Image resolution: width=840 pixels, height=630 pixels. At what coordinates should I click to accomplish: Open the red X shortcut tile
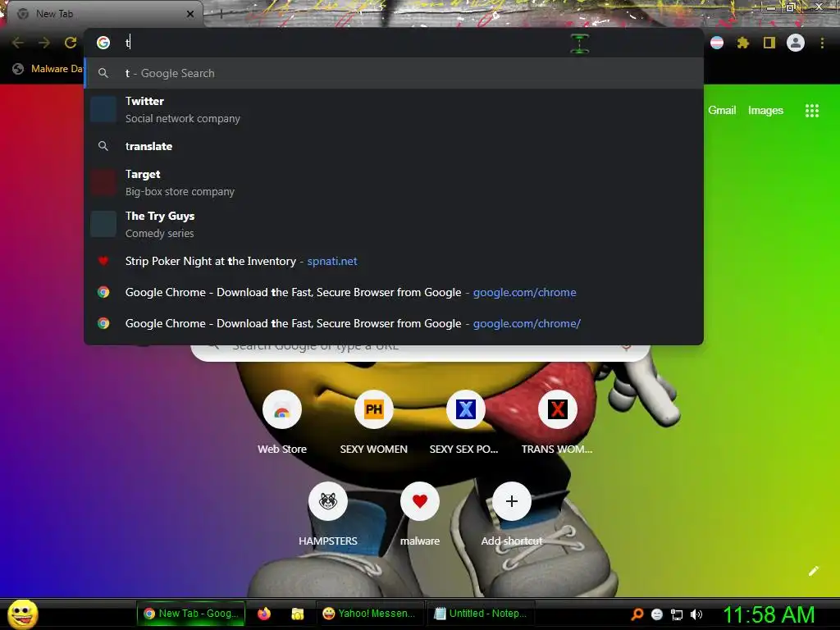click(x=557, y=410)
